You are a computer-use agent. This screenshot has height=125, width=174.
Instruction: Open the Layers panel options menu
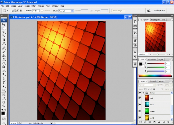[172, 82]
